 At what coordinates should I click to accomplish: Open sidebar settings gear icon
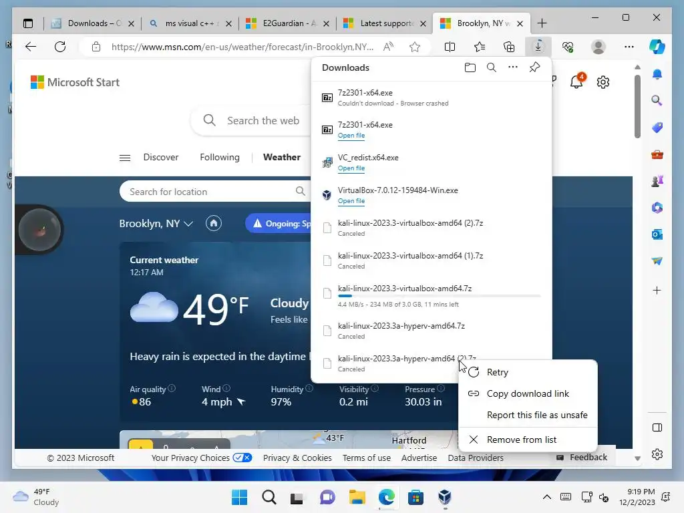(x=657, y=454)
